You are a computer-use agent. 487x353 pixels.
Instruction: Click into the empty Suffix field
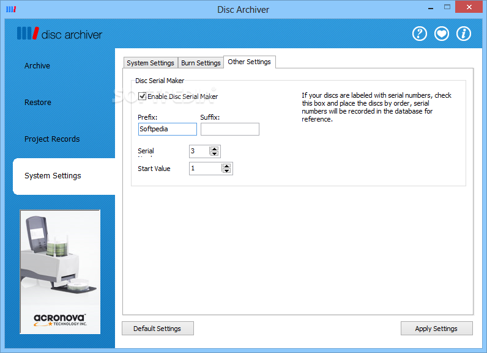230,129
